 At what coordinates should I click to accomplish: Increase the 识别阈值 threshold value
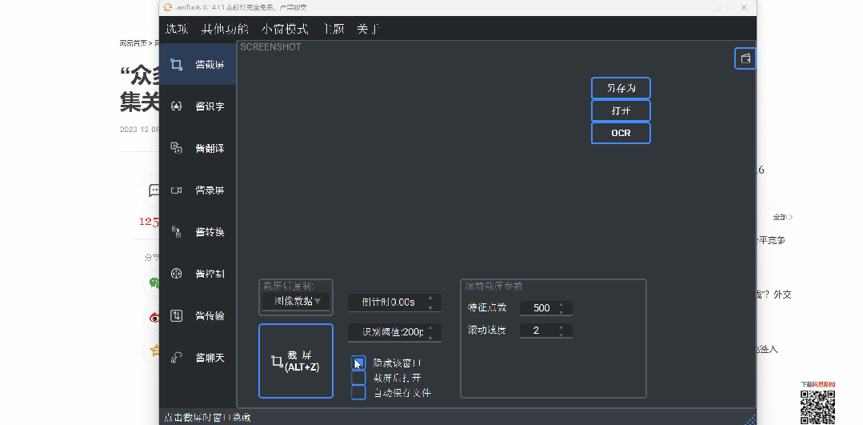coord(430,327)
